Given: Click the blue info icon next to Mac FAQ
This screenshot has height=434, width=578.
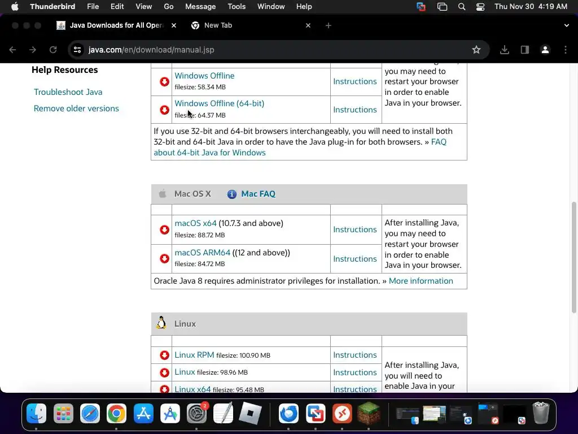Looking at the screenshot, I should point(232,194).
